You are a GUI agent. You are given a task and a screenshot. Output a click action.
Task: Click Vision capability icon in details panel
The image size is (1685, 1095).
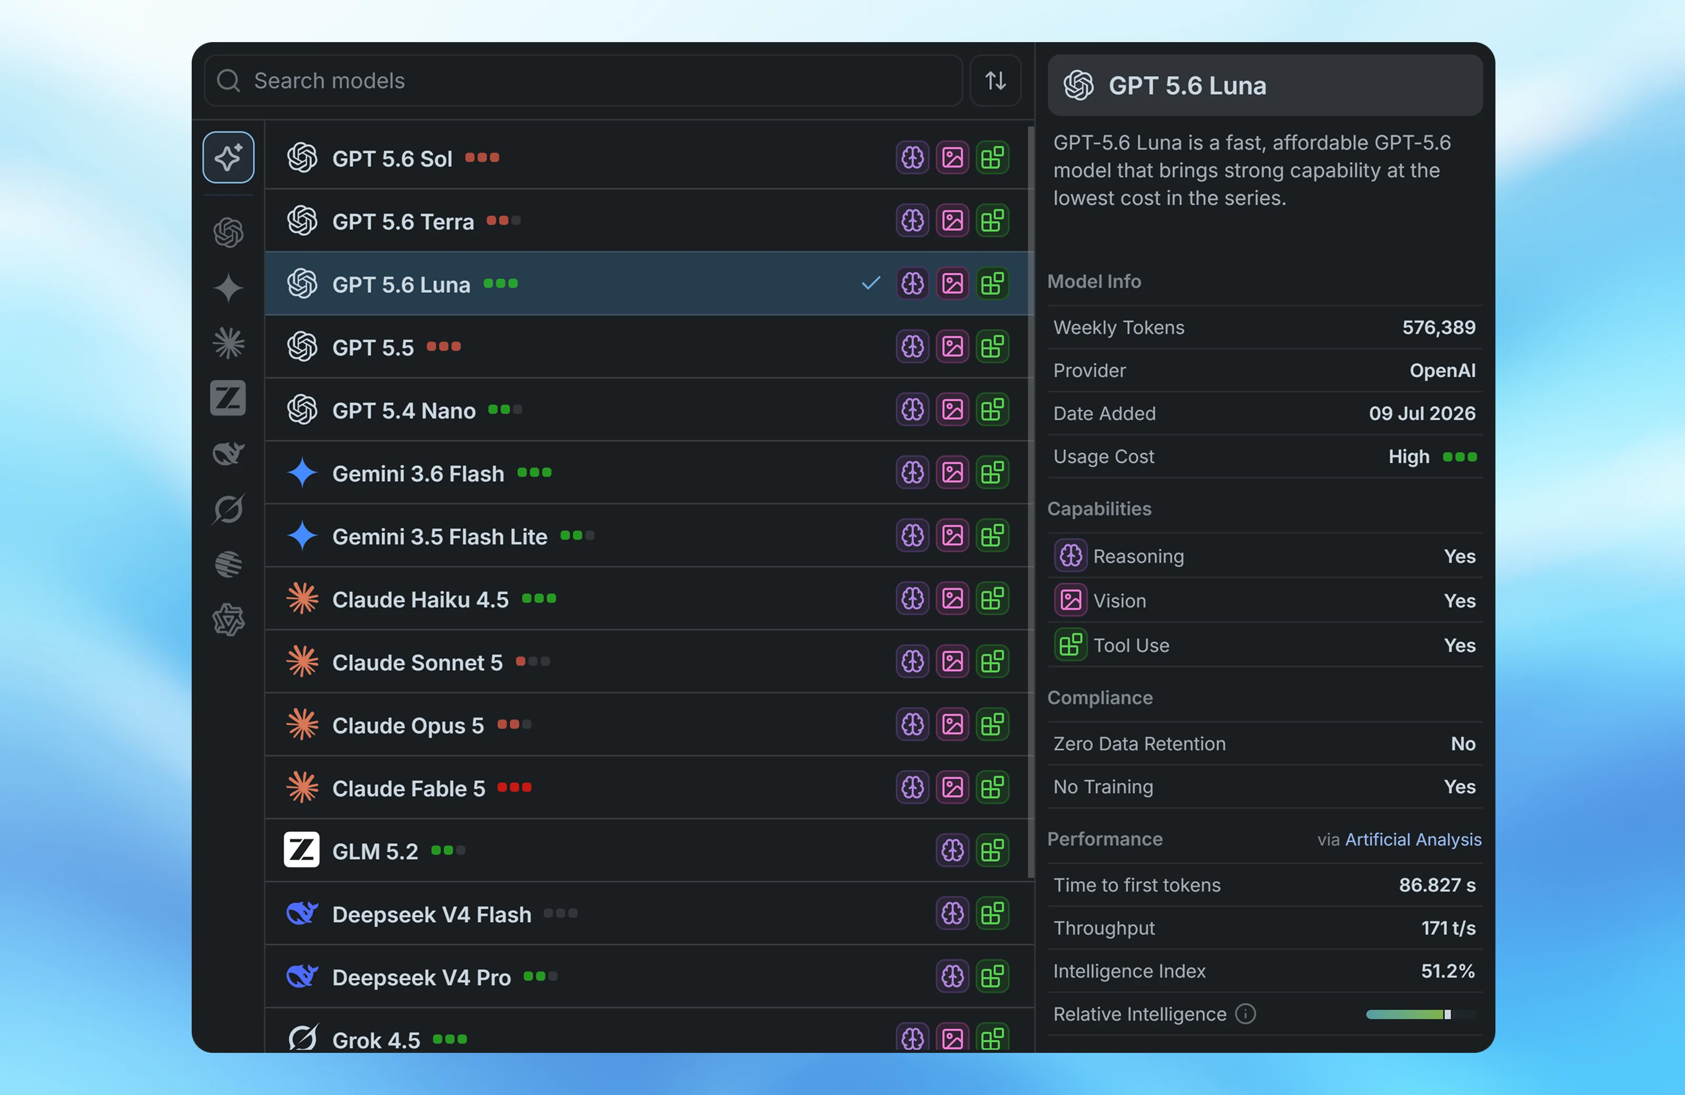pos(1071,600)
